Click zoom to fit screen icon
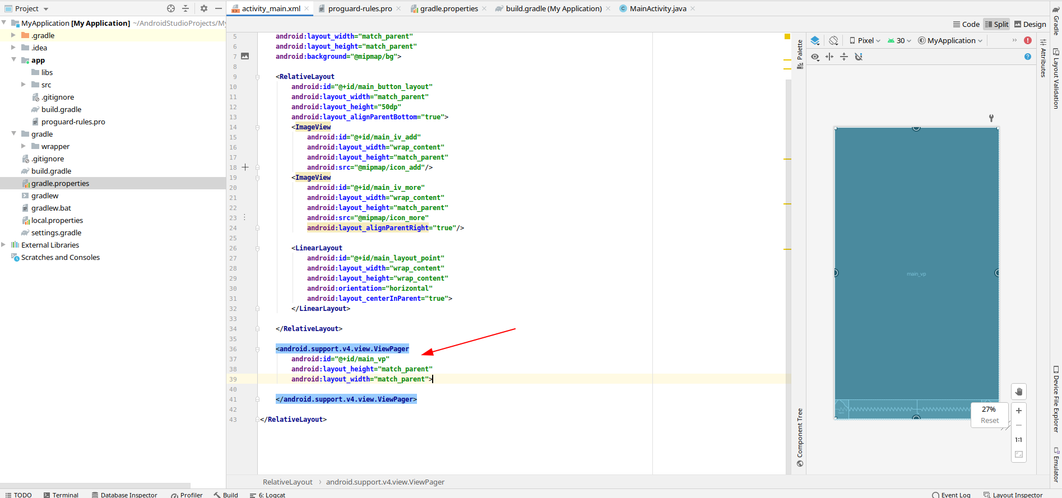1062x498 pixels. pos(1019,454)
